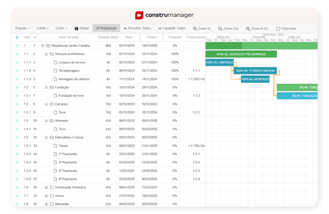The image size is (329, 214).
Task: Click Recolher Todos button
Action: (137, 28)
